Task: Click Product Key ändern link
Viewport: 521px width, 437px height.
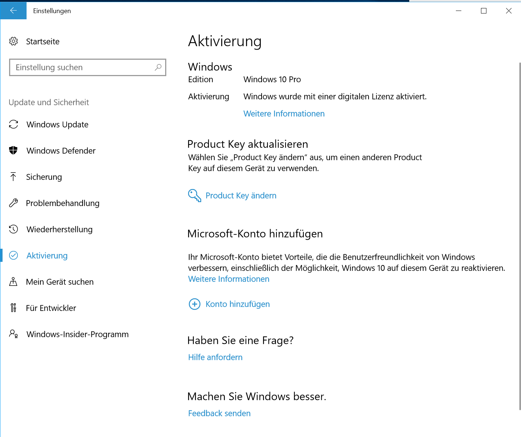Action: [241, 196]
